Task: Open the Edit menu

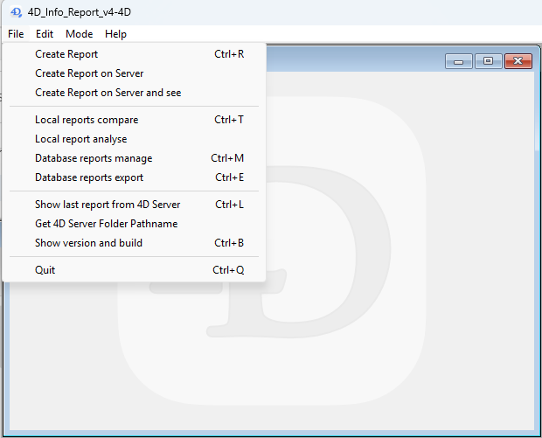Action: pyautogui.click(x=45, y=34)
